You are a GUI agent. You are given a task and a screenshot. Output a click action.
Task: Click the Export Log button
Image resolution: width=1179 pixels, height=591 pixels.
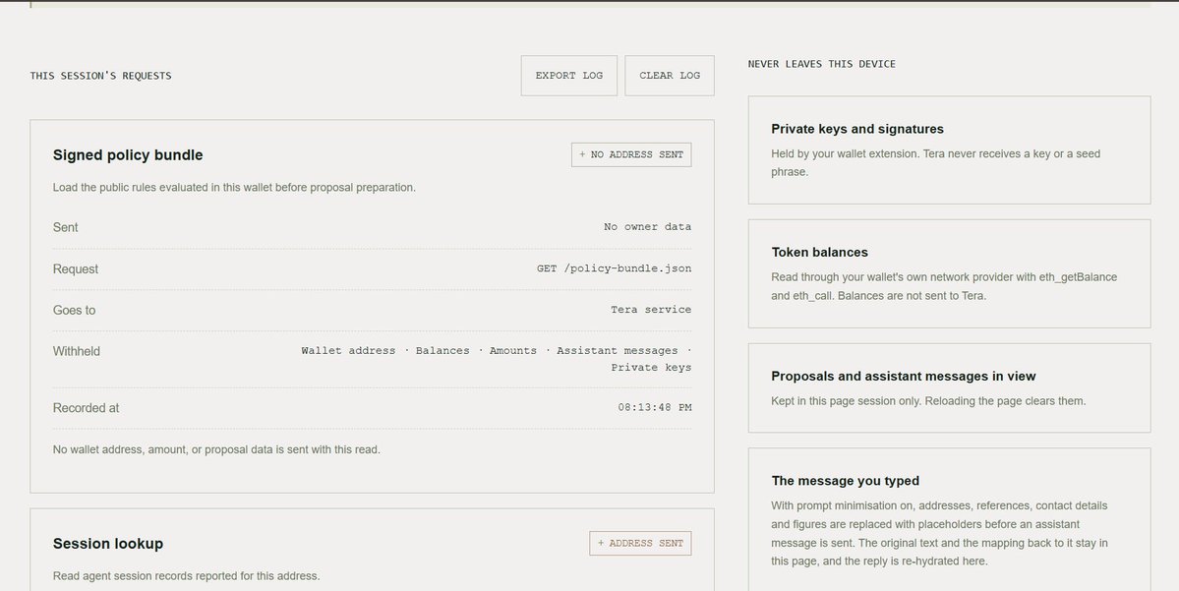(x=568, y=75)
